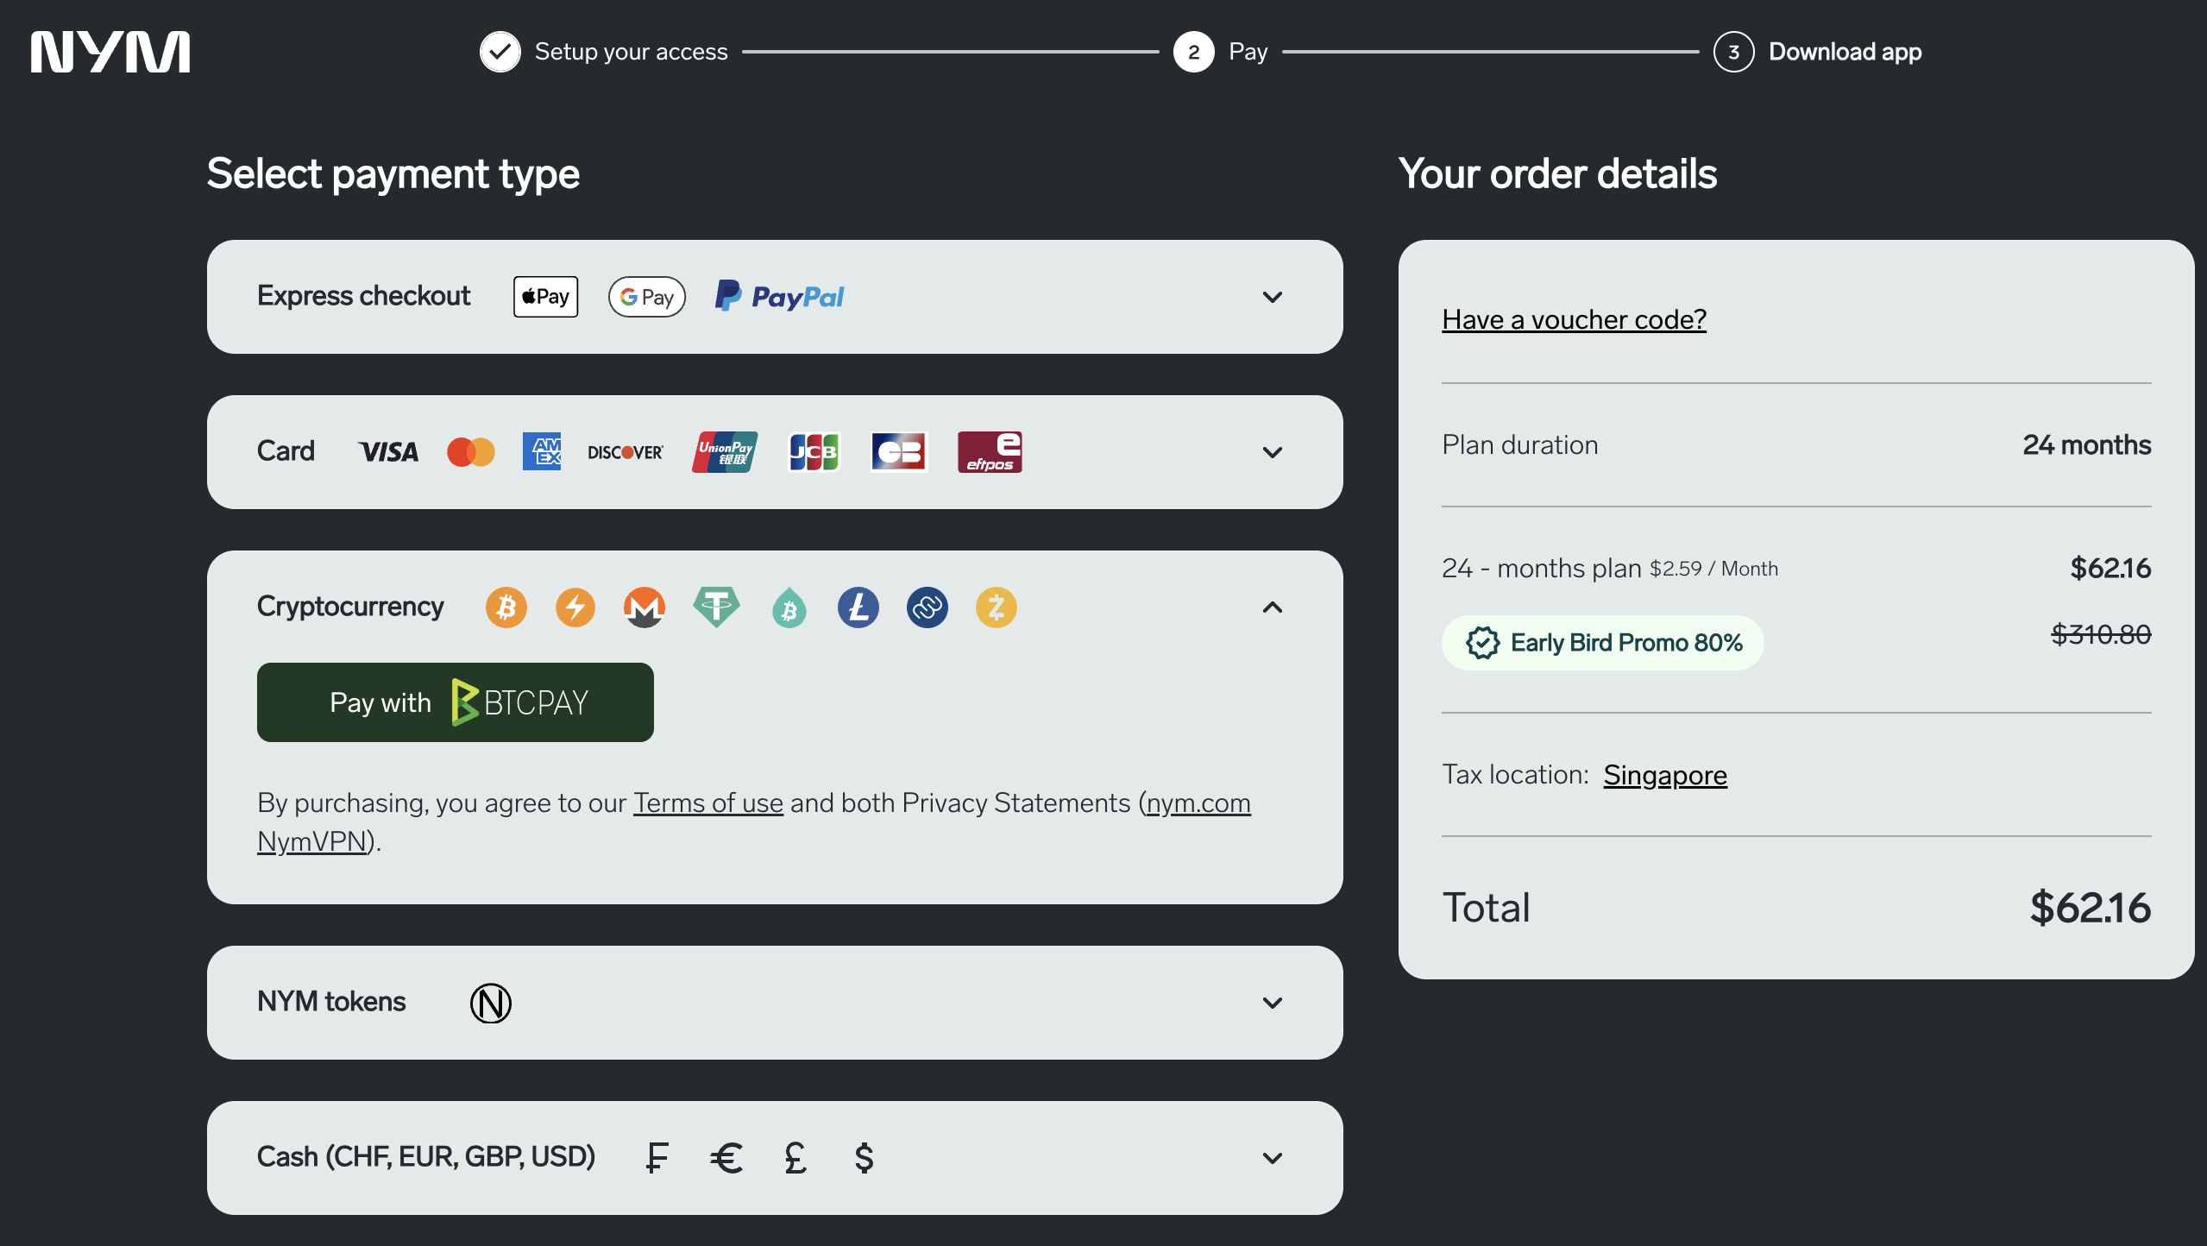Click the Bitcoin icon in Cryptocurrency

pyautogui.click(x=506, y=607)
